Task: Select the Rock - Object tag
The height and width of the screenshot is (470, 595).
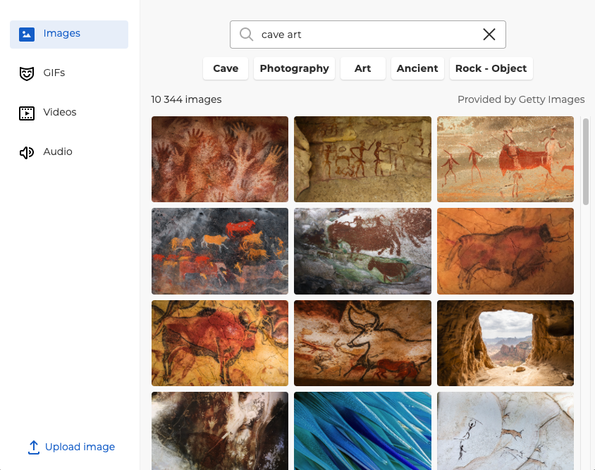Action: click(x=491, y=68)
